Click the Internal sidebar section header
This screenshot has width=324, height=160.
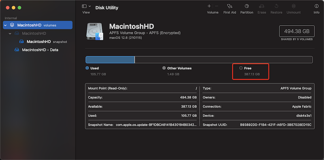[x=11, y=18]
